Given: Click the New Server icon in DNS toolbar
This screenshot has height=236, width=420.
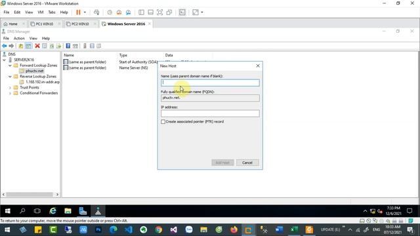Looking at the screenshot, I should 85,46.
